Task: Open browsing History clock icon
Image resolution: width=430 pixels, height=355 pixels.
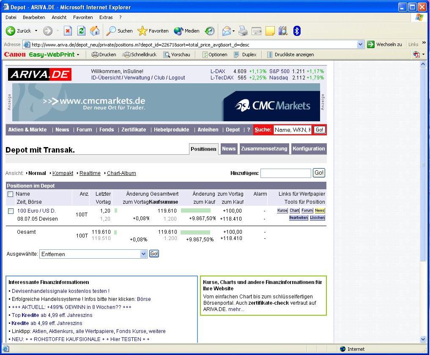Action: [210, 31]
